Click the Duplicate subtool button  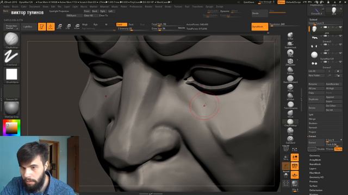[x=316, y=99]
